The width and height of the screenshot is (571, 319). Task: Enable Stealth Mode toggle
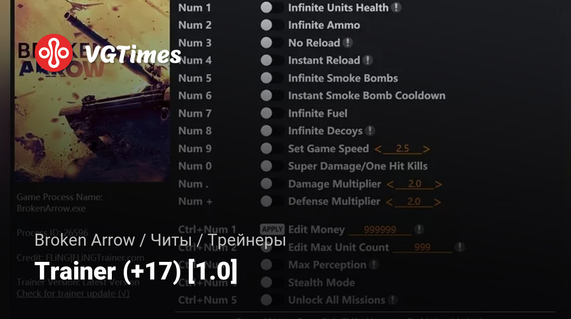click(272, 282)
